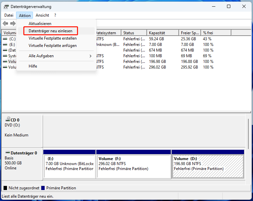The width and height of the screenshot is (253, 201).
Task: Select Virtuelle Festplatte anfügen
Action: click(53, 46)
